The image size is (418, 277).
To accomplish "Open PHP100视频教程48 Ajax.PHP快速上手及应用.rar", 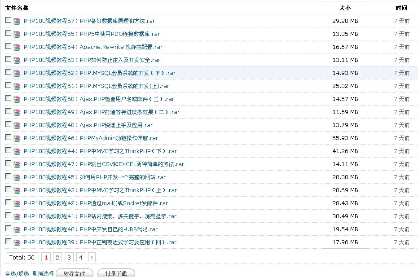I will [x=88, y=125].
